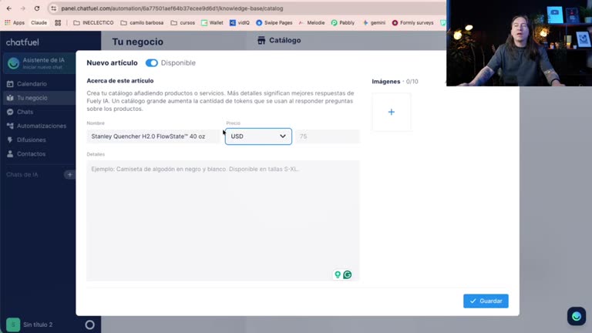
Task: Open the Apps bookmark
Action: coord(15,22)
